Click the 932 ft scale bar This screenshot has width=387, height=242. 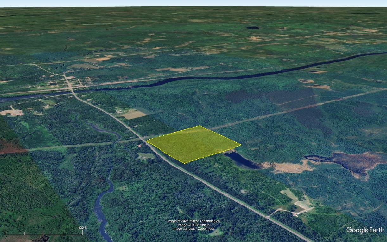tap(44, 233)
